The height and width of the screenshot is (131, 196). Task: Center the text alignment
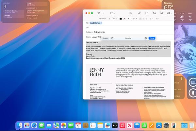tap(143, 19)
